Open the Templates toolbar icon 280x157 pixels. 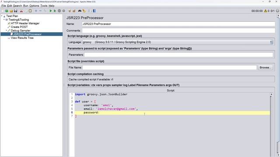[x=7, y=11]
